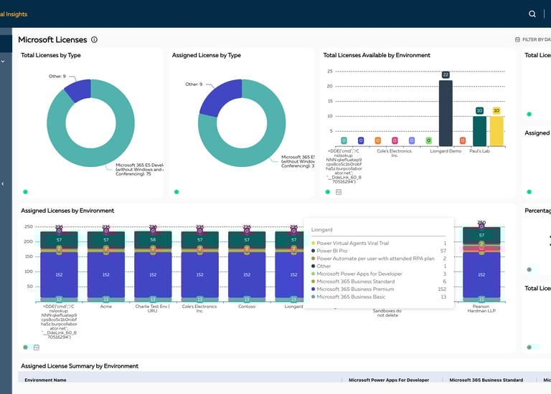Image resolution: width=551 pixels, height=394 pixels.
Task: Click the search magnifier icon
Action: click(x=532, y=14)
